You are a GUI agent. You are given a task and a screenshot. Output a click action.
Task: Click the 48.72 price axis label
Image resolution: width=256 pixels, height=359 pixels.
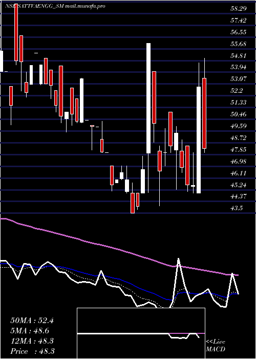click(x=239, y=137)
